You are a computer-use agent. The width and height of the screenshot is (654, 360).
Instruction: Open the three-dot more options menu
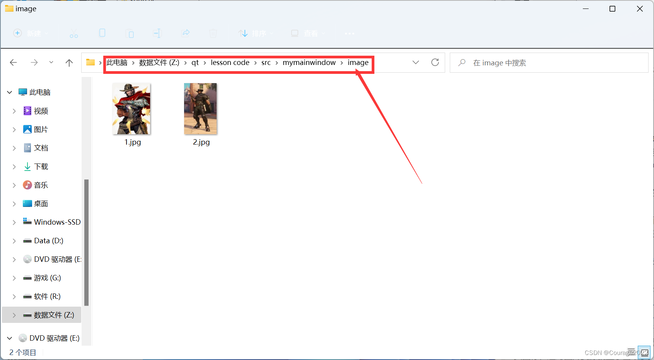350,34
